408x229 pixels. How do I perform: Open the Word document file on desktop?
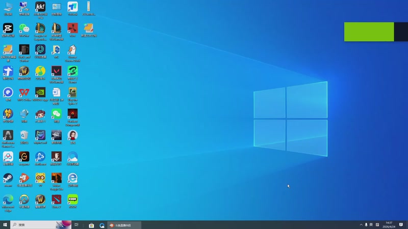57,96
